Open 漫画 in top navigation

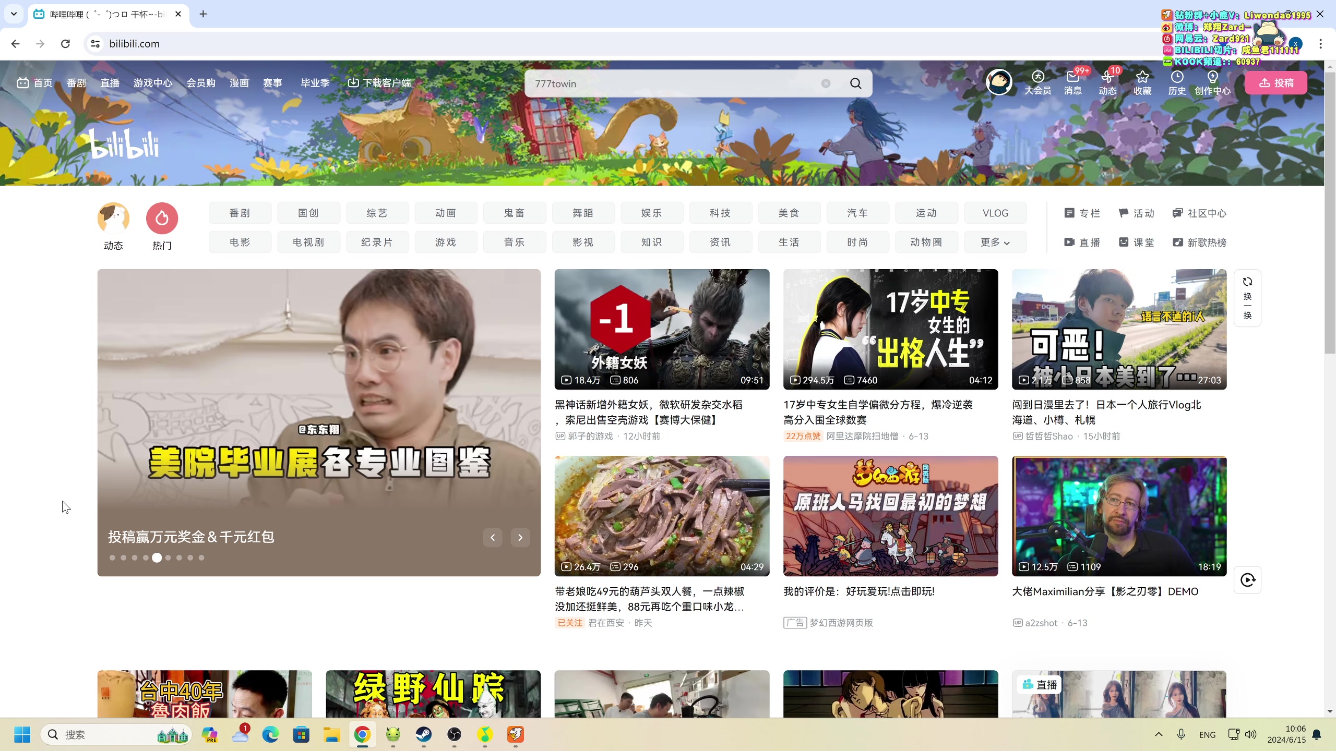tap(239, 83)
